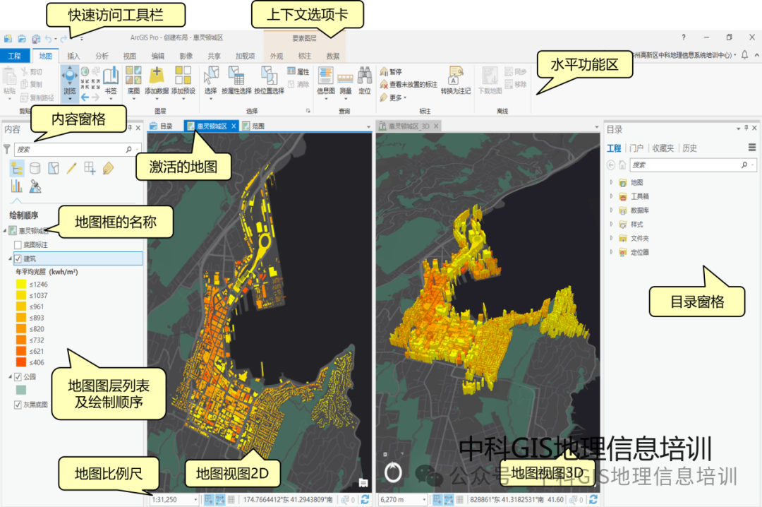Click the Open Project icon in quick access toolbar

(x=22, y=38)
